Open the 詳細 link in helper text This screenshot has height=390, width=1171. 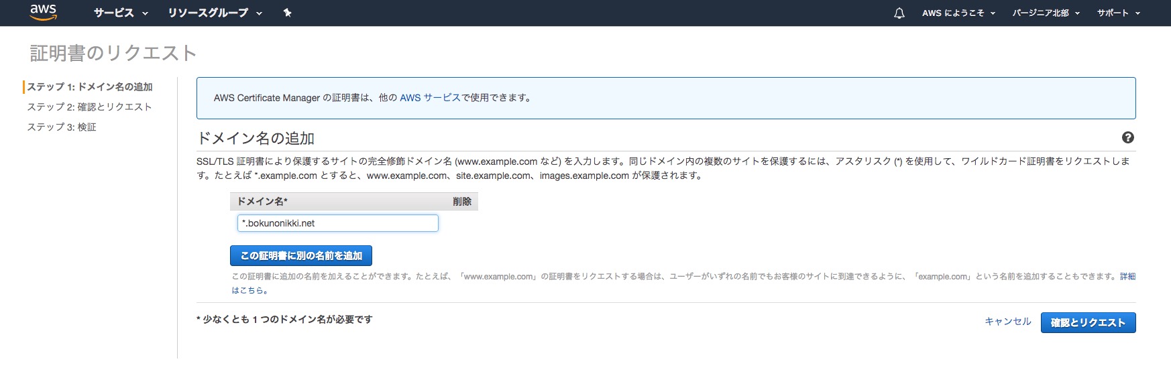pos(1127,276)
